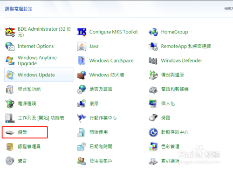The image size is (233, 170).
Task: Open 電源選項 text link
Action: click(27, 103)
